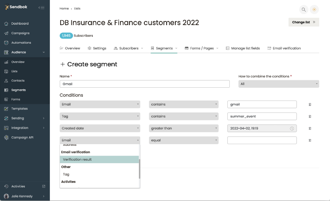Click the Change list button

pyautogui.click(x=304, y=22)
